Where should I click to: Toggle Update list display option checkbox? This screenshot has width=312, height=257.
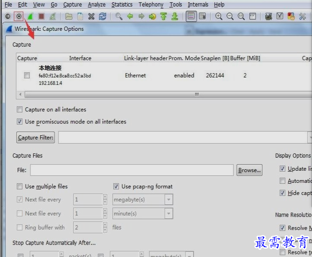click(282, 169)
